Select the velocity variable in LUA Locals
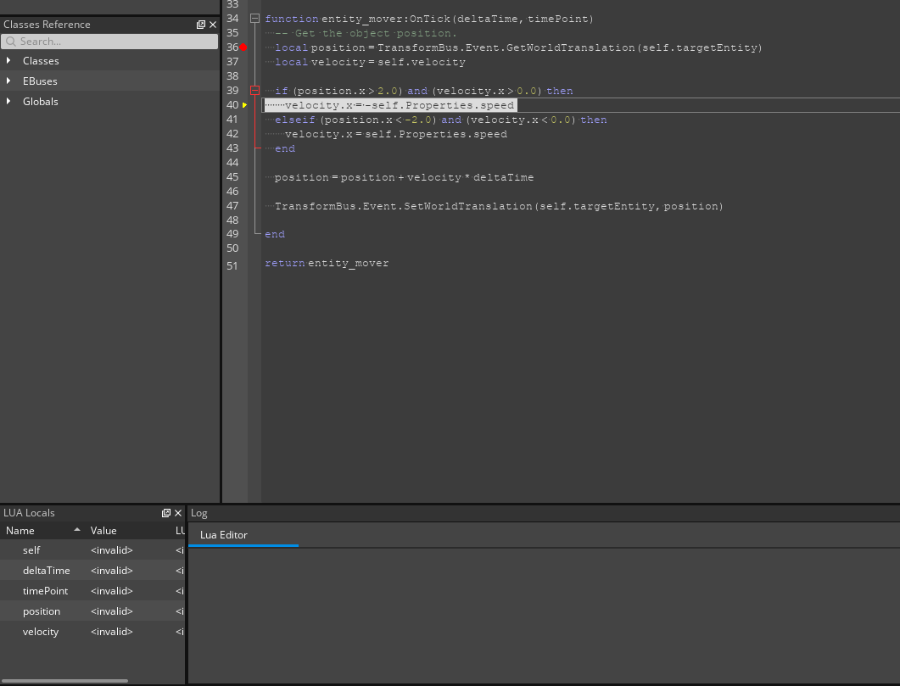 [x=42, y=631]
